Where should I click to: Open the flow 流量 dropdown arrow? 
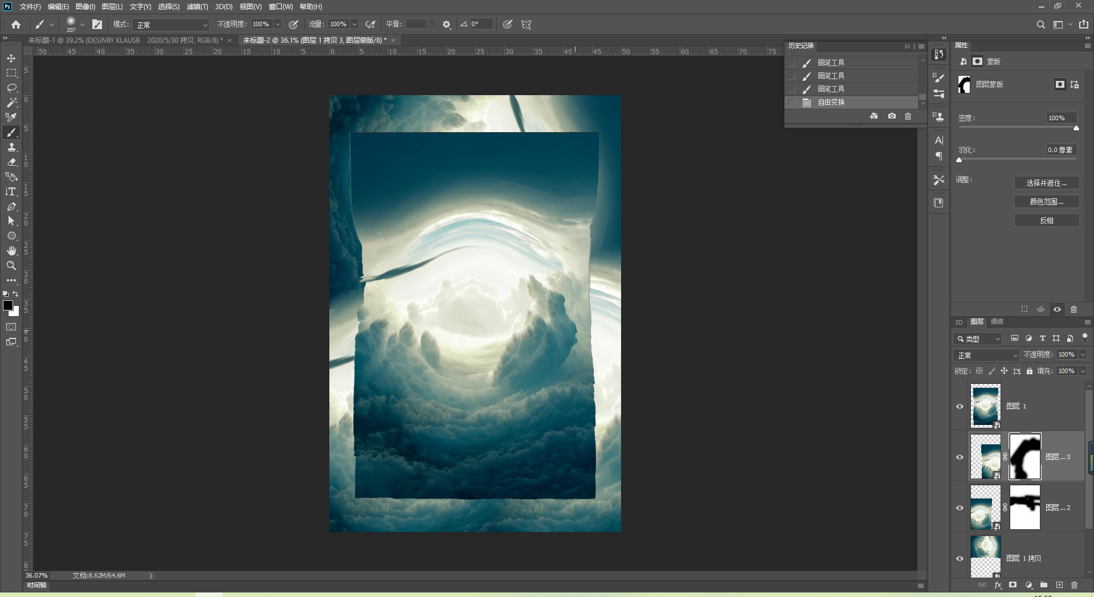pos(354,24)
